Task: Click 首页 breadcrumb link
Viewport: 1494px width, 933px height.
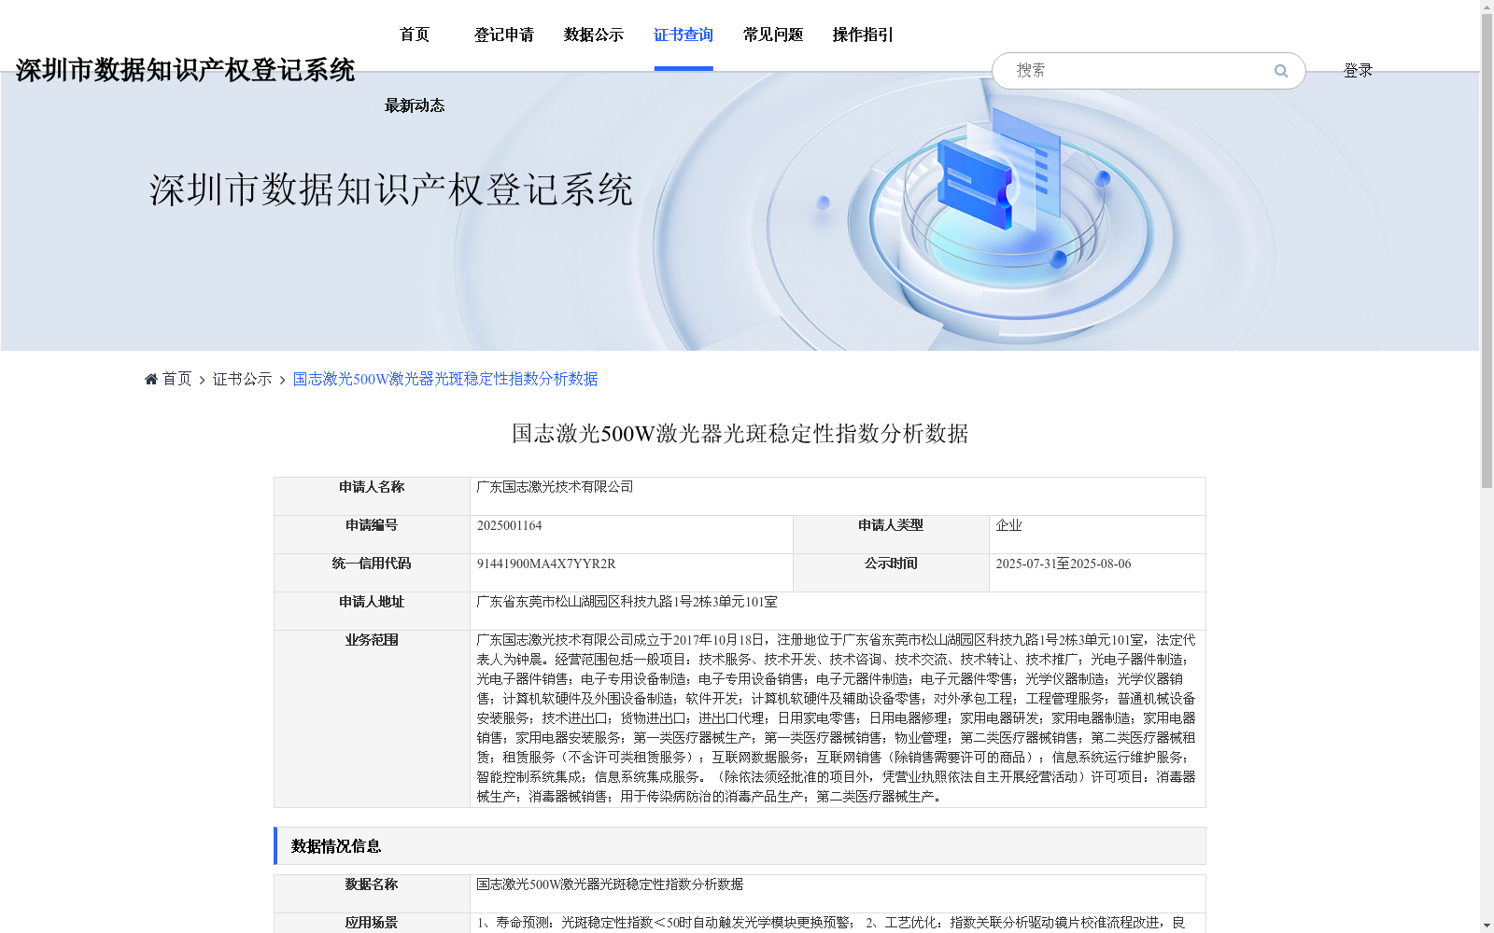Action: pos(176,379)
